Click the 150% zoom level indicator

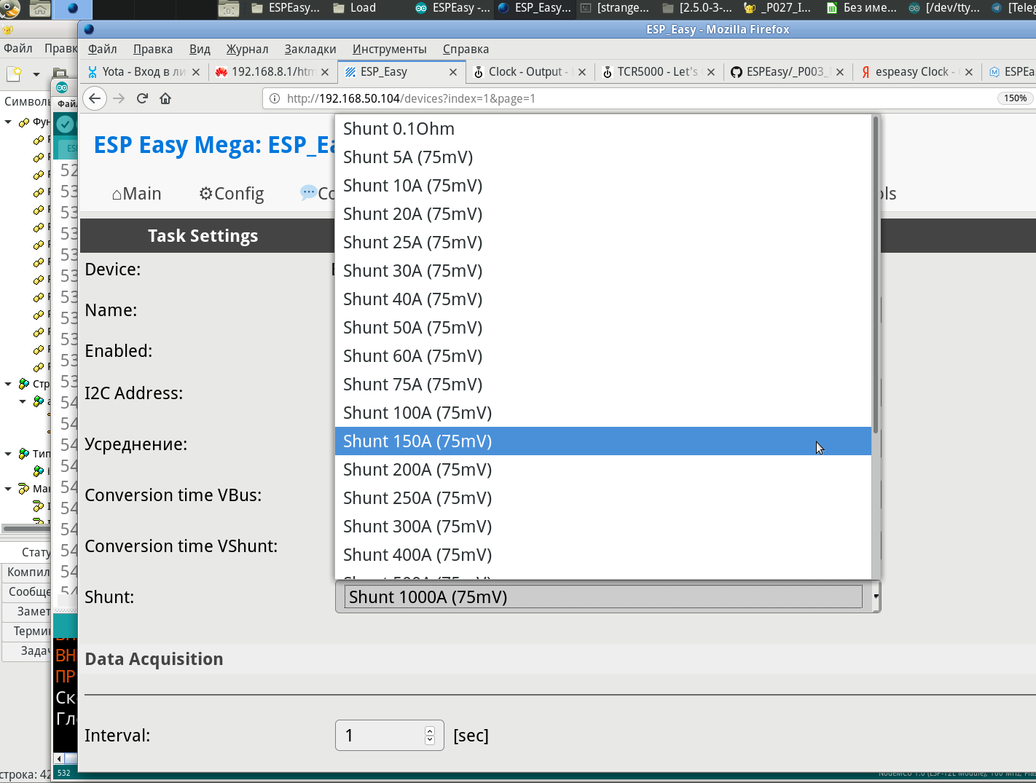[1015, 98]
